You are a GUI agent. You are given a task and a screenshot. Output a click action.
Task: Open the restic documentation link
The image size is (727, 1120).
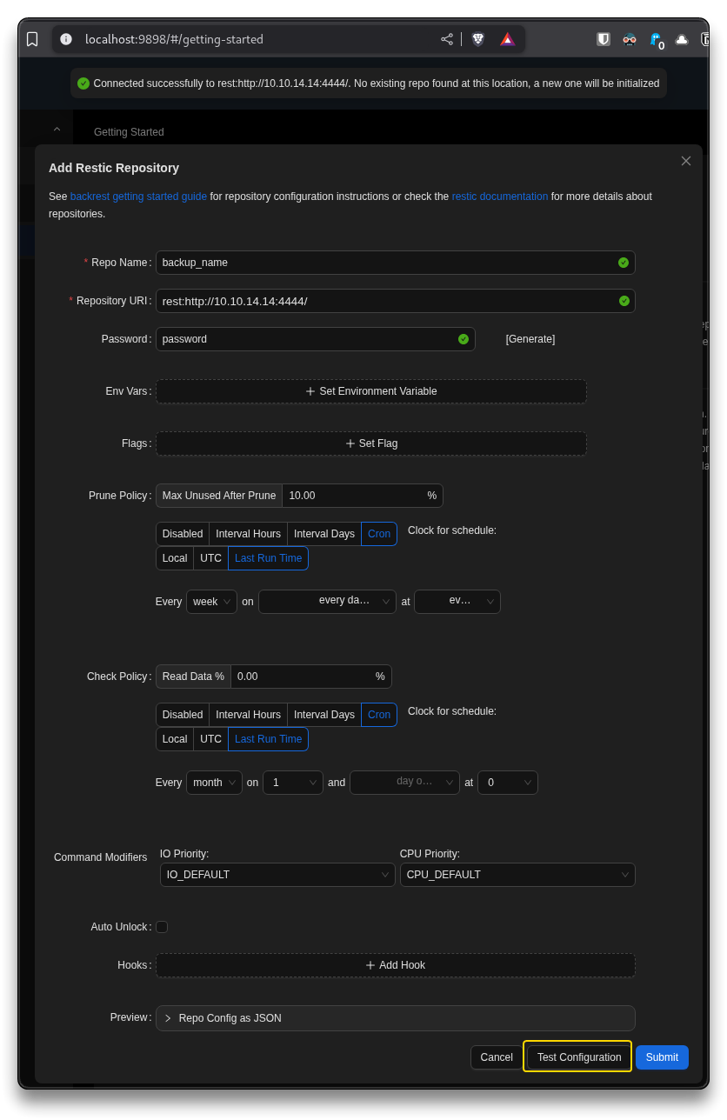[x=500, y=197]
